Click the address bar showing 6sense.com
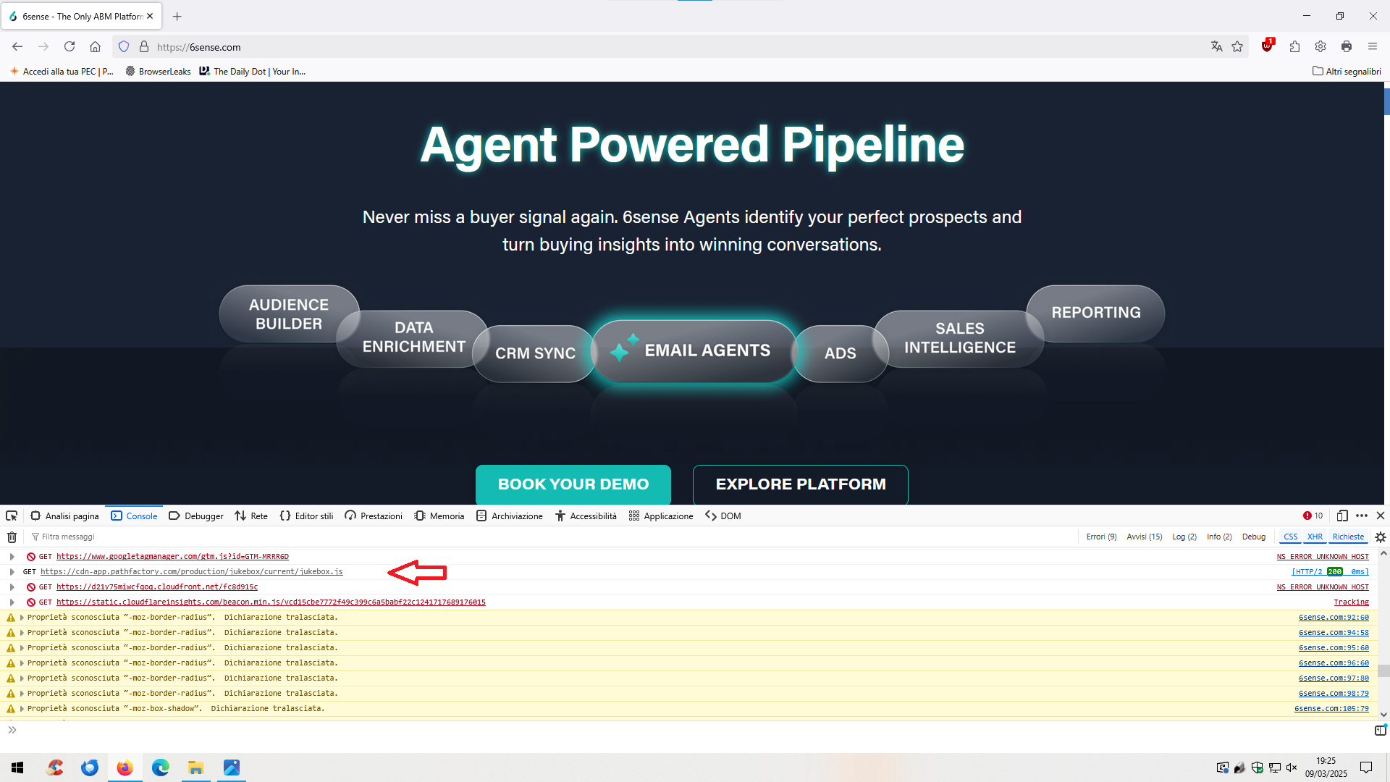 (x=681, y=47)
